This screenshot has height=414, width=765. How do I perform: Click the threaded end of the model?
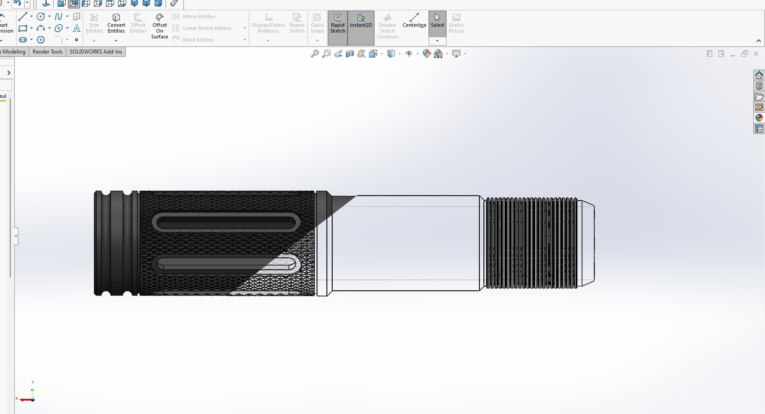pyautogui.click(x=532, y=243)
